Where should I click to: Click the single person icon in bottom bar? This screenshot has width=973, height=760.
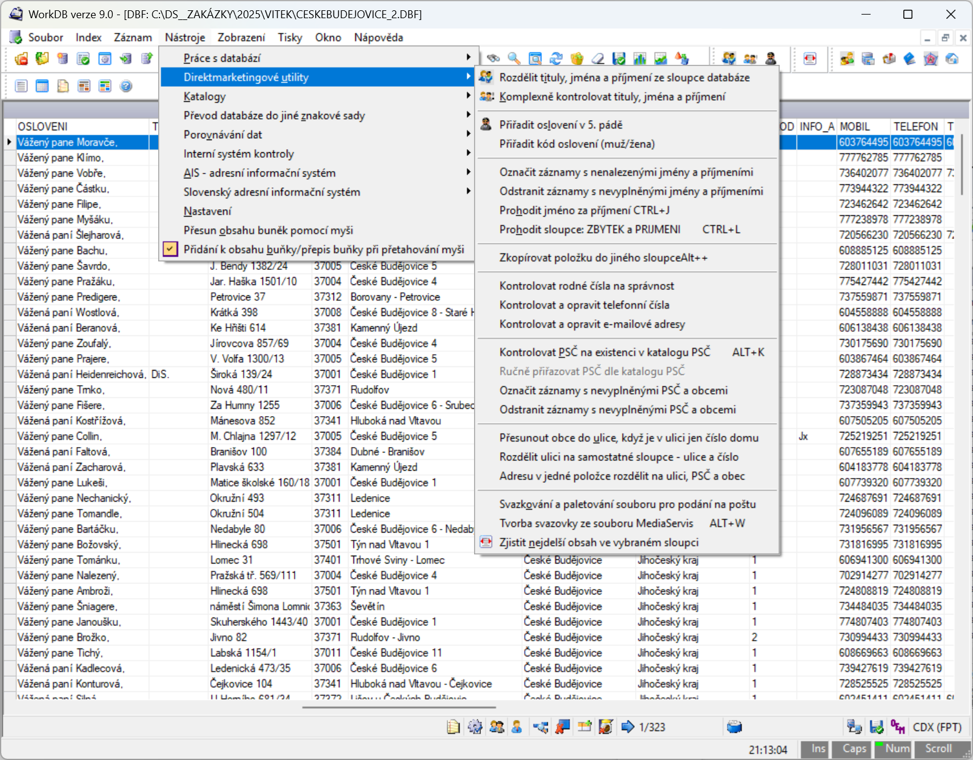tap(517, 727)
